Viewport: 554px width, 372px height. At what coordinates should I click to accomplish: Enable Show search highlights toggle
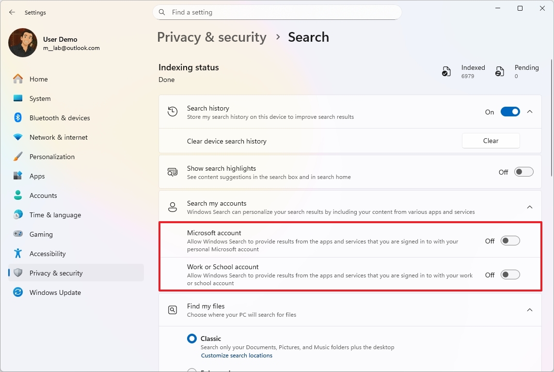click(523, 172)
